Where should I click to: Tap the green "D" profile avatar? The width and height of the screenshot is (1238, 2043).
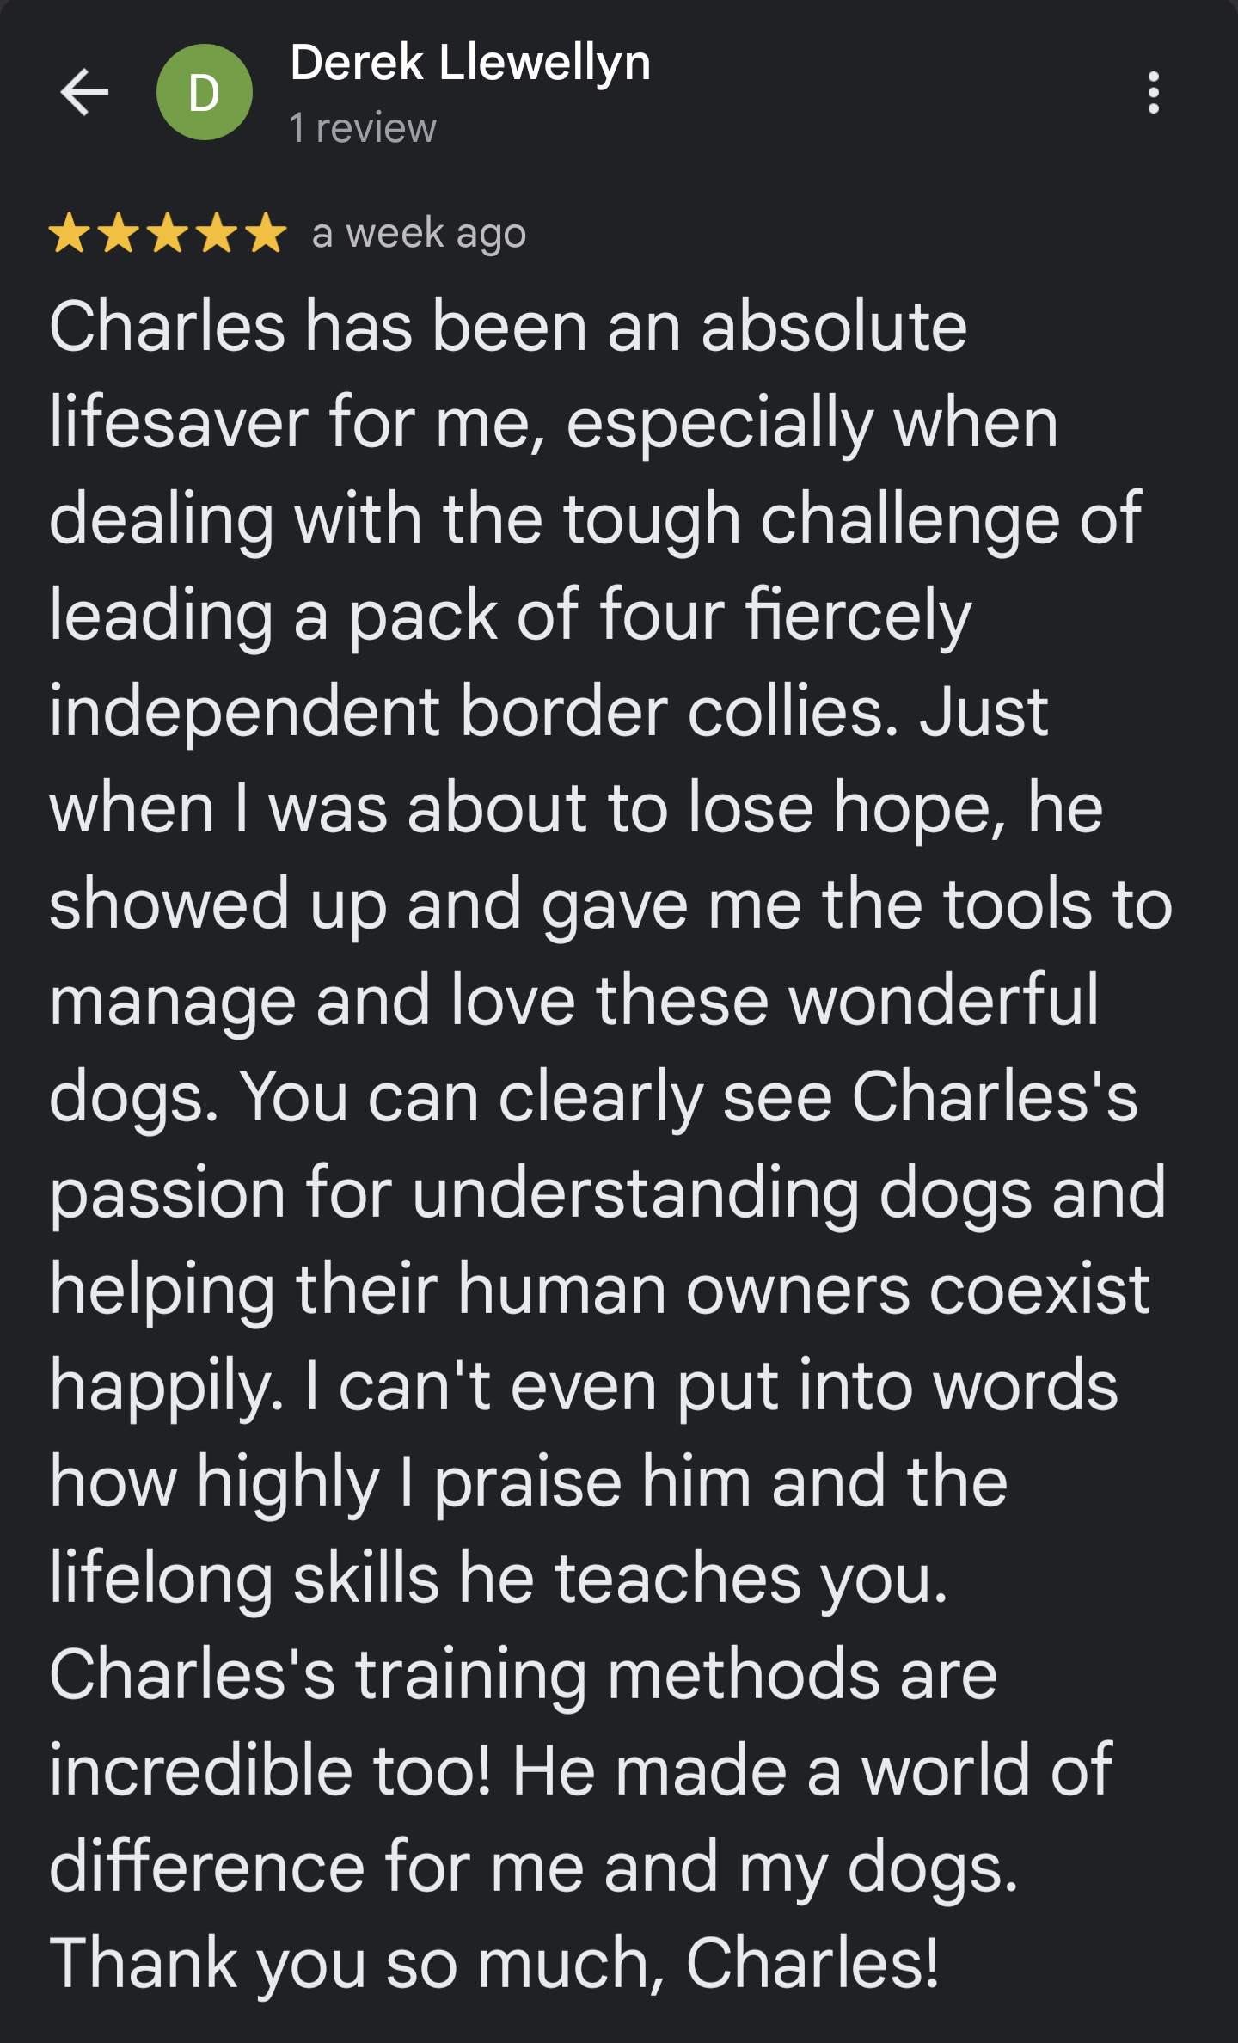(x=204, y=92)
